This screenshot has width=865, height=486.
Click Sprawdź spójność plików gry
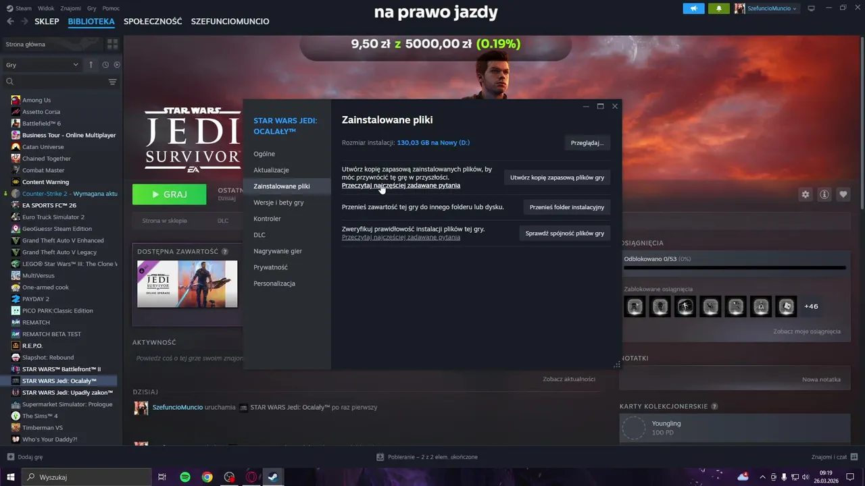(565, 233)
